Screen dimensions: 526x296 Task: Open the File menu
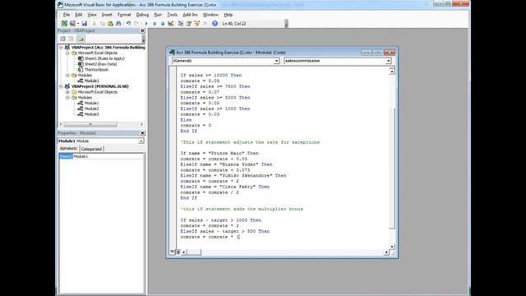(67, 15)
